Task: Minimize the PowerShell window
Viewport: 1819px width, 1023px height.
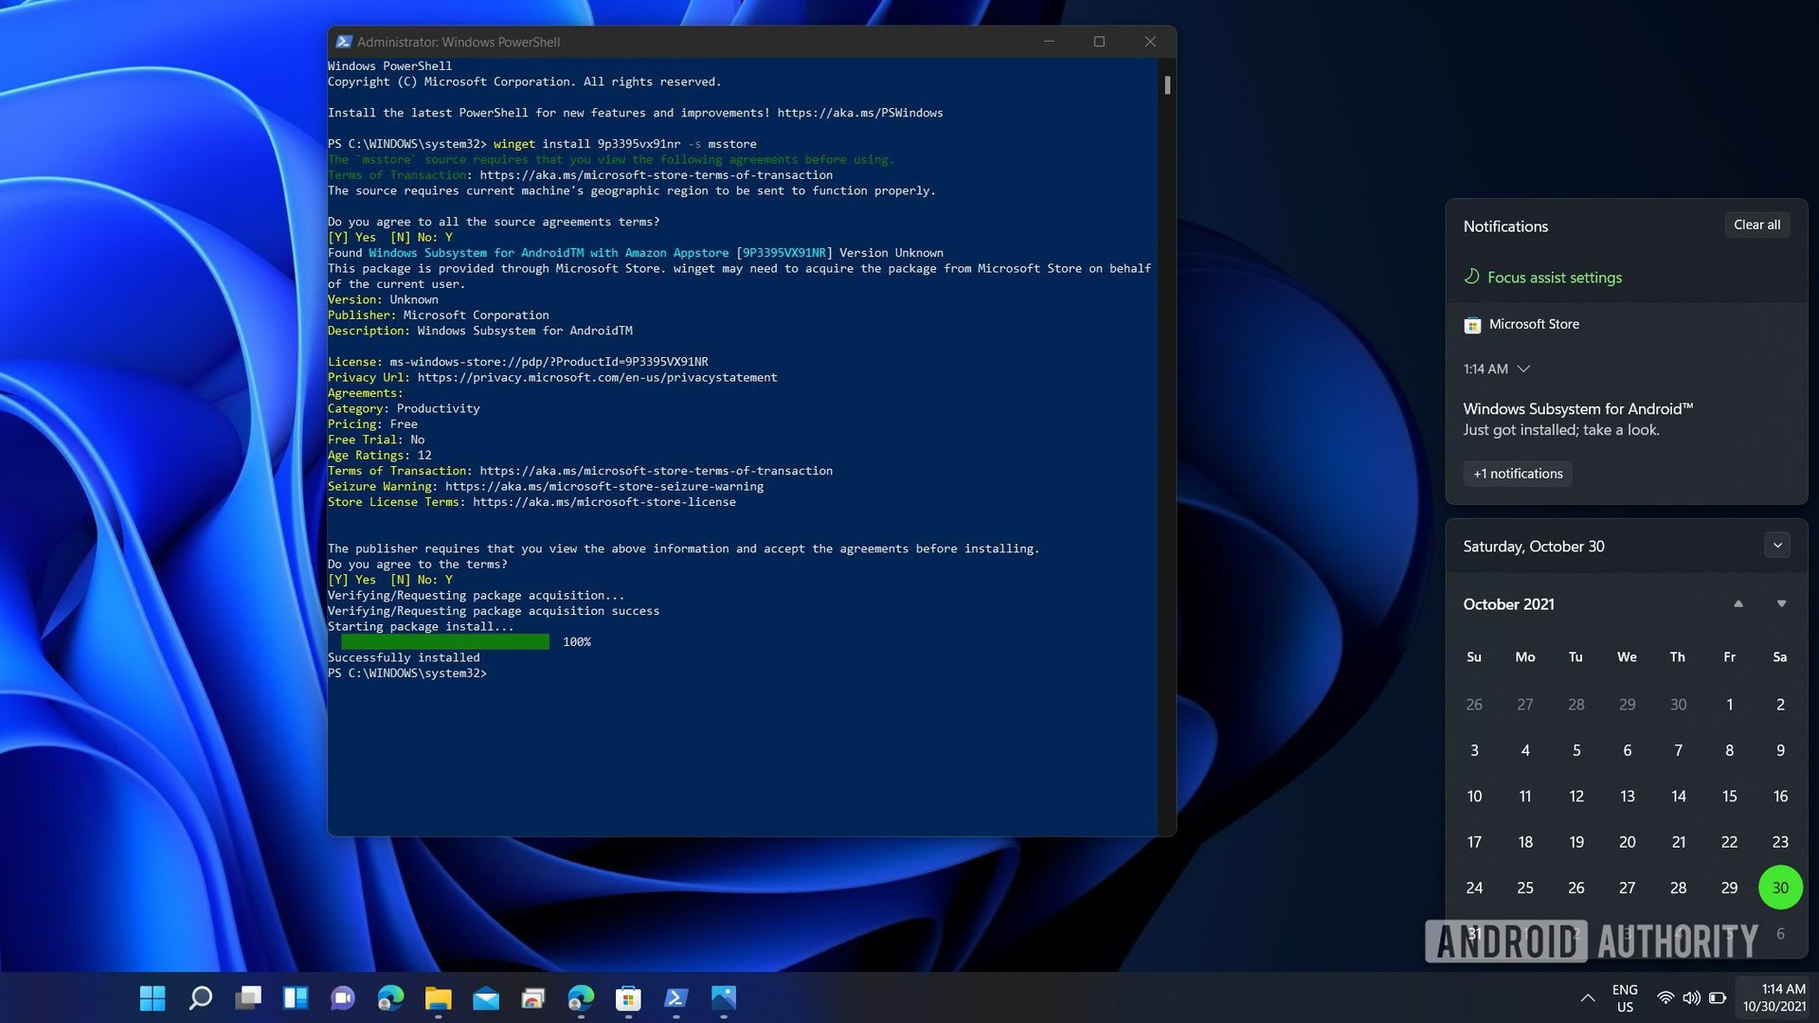Action: 1049,42
